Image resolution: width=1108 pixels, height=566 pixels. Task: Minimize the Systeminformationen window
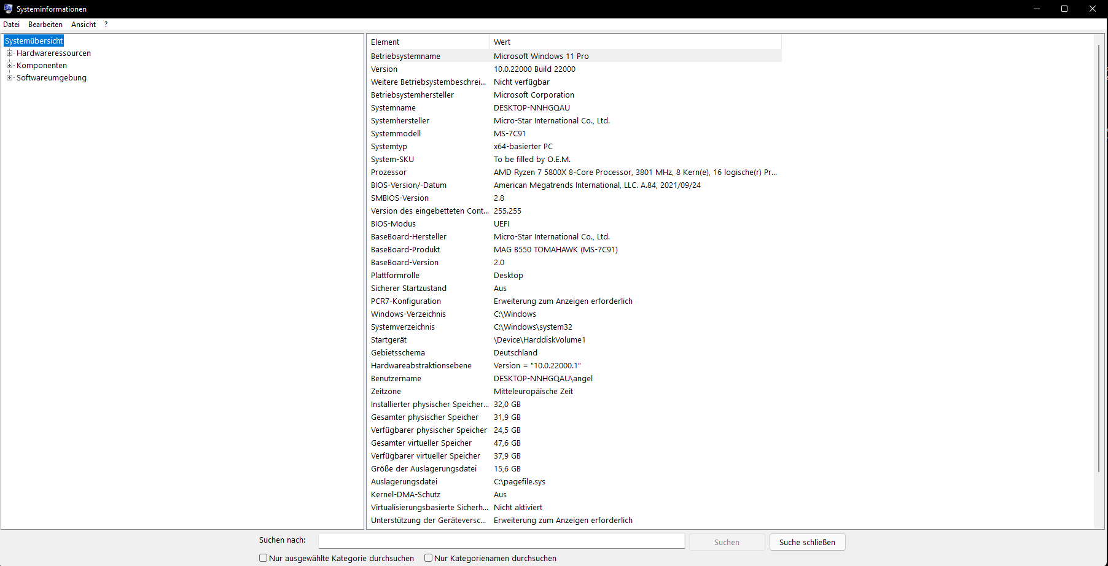[x=1037, y=9]
